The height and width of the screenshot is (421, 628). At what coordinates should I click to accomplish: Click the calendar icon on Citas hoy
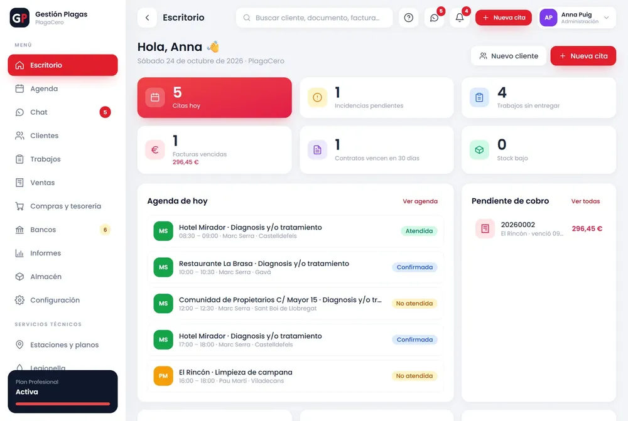(x=155, y=98)
